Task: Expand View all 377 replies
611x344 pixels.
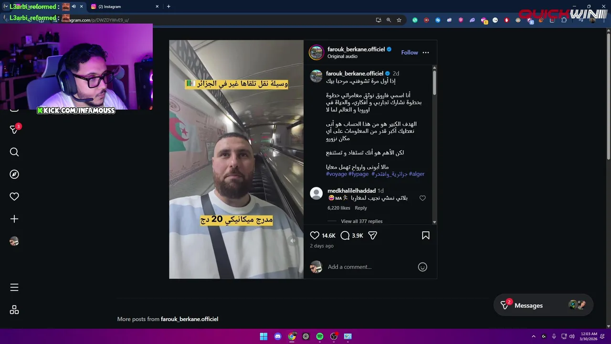Action: tap(361, 221)
